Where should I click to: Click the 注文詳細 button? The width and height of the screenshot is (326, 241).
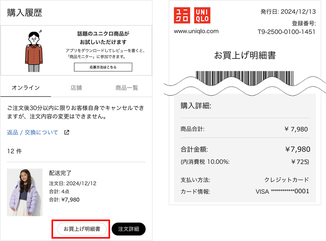[129, 229]
